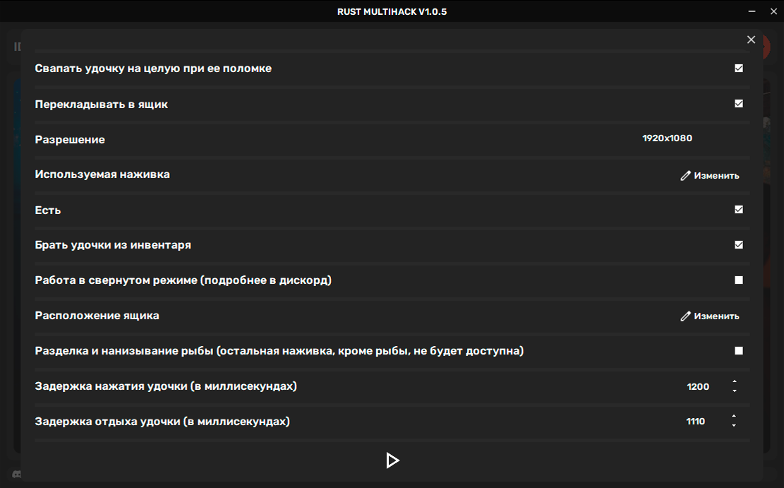Disable the Есть checkbox
This screenshot has width=784, height=488.
(x=739, y=210)
